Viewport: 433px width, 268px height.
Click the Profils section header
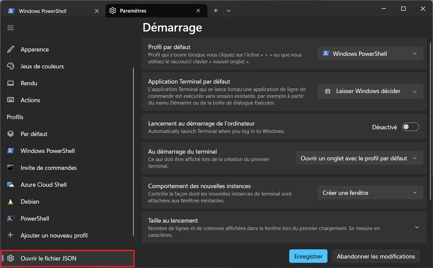pyautogui.click(x=15, y=117)
